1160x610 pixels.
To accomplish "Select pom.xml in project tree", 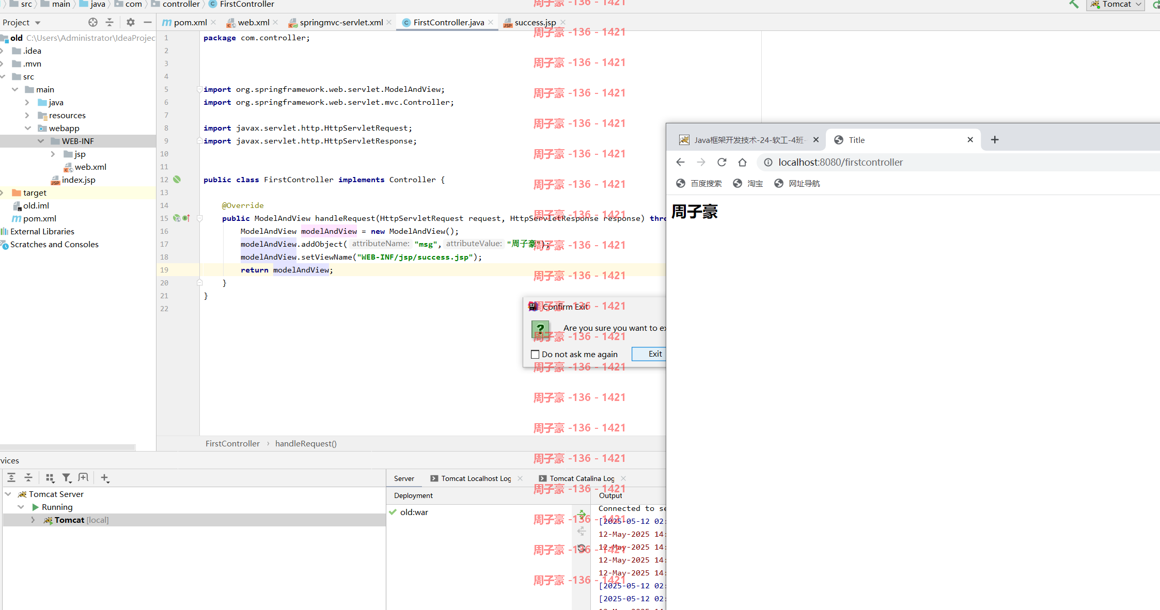I will pyautogui.click(x=34, y=218).
